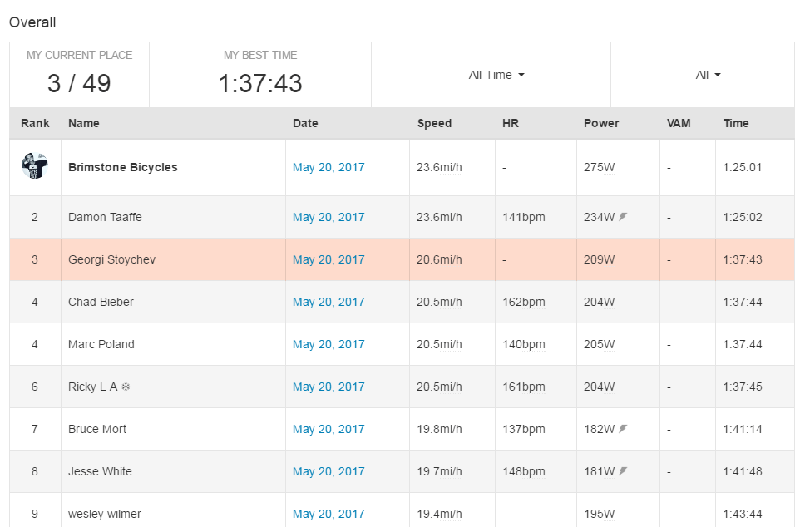Click the My Current Place 3 / 49 box
The image size is (810, 527).
click(x=79, y=74)
